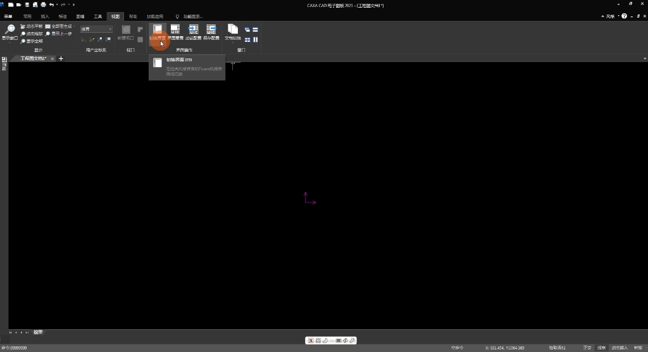Open the 显示窗口 magnifier zoom tool
The height and width of the screenshot is (352, 648).
(9, 33)
